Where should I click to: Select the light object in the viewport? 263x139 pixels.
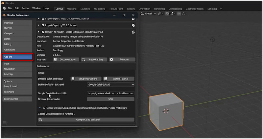(x=212, y=40)
